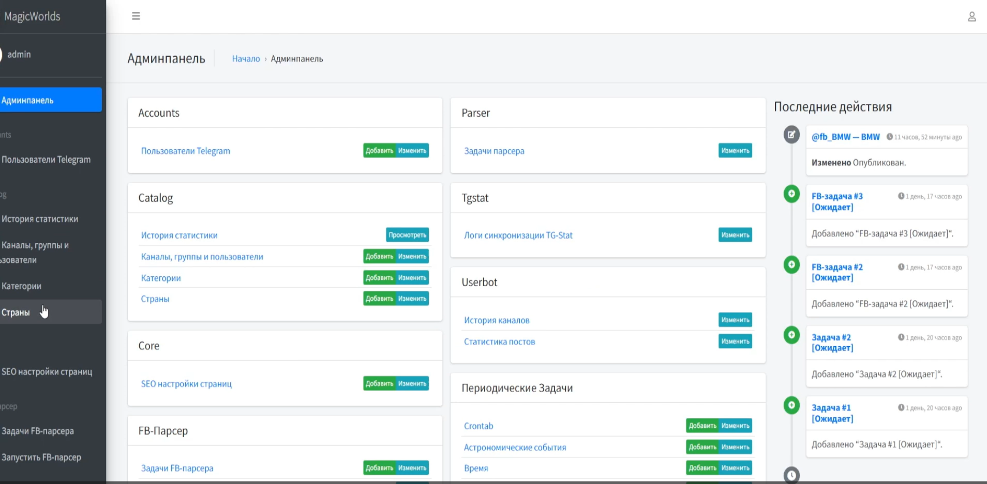987x484 pixels.
Task: Open SEO настройки страниц link in Core card
Action: [x=186, y=384]
